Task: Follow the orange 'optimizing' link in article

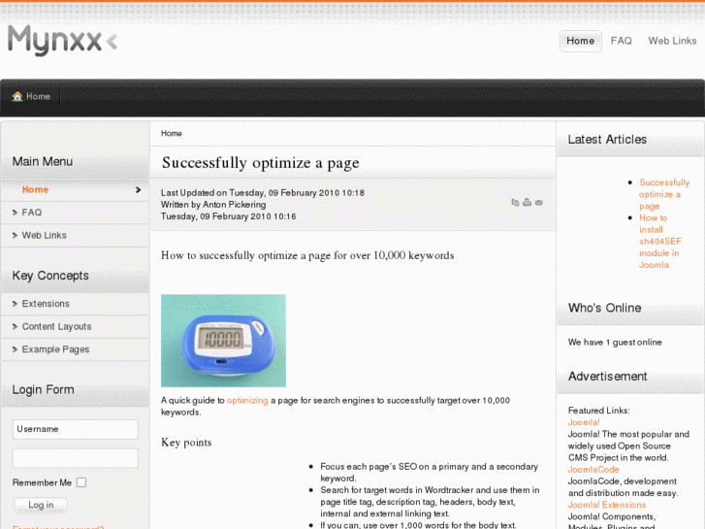Action: (x=247, y=401)
